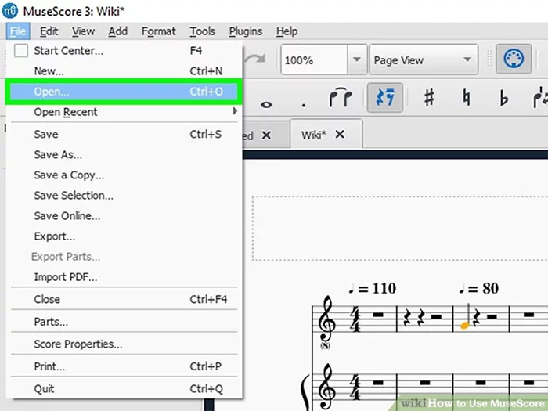Expand the Page View dropdown
The height and width of the screenshot is (411, 548).
[467, 60]
